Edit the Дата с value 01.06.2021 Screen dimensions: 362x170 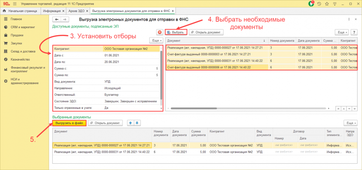(x=131, y=56)
